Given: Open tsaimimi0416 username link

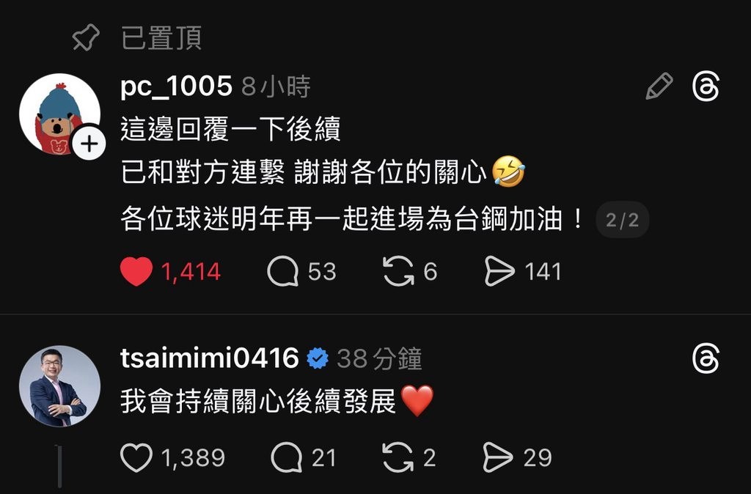Looking at the screenshot, I should point(209,358).
